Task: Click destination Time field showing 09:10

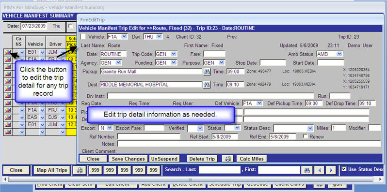Action: (x=235, y=85)
